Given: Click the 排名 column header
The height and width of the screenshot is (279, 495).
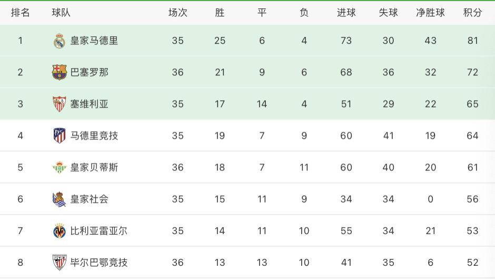Looking at the screenshot, I should tap(20, 13).
